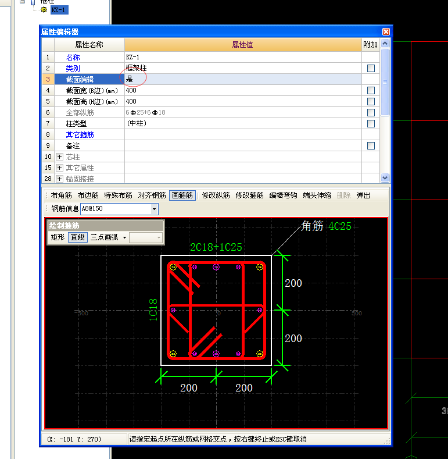Click the 画箍筋 toolbar button

coord(182,195)
